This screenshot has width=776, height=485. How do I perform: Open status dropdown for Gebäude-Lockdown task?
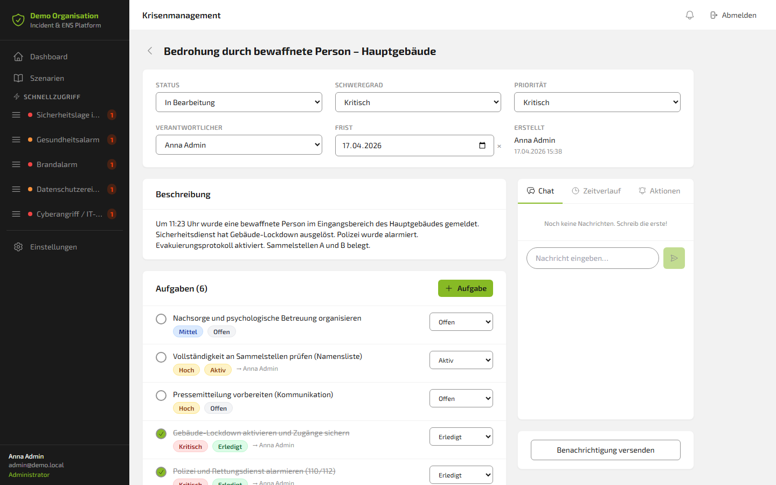(x=461, y=436)
